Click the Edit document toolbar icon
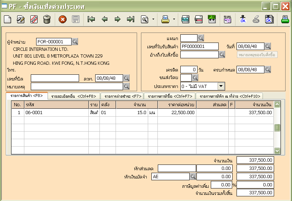Image resolution: width=292 pixels, height=201 pixels. click(x=21, y=19)
